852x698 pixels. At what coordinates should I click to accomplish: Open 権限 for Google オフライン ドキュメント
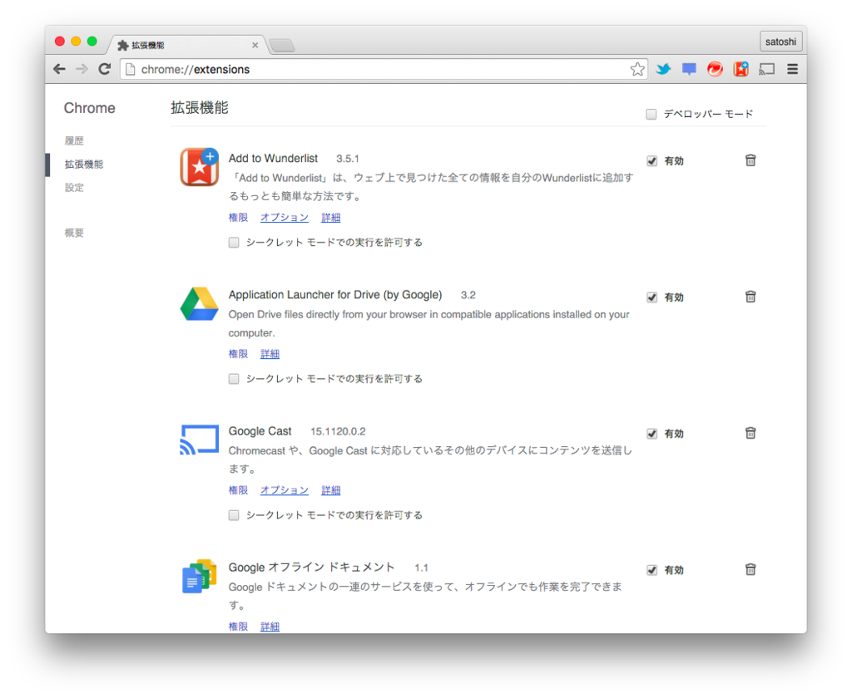click(x=238, y=627)
